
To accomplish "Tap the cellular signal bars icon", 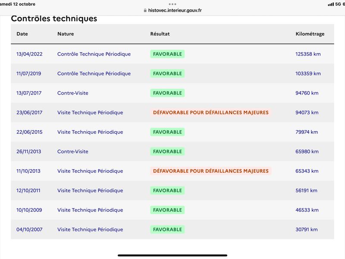I will [x=331, y=4].
